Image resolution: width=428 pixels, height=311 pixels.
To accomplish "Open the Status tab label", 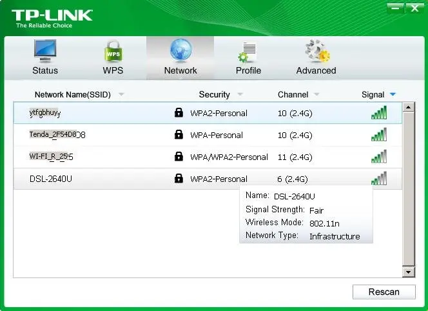I will [45, 70].
